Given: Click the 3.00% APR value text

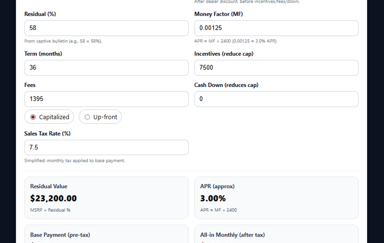Looking at the screenshot, I should [213, 198].
